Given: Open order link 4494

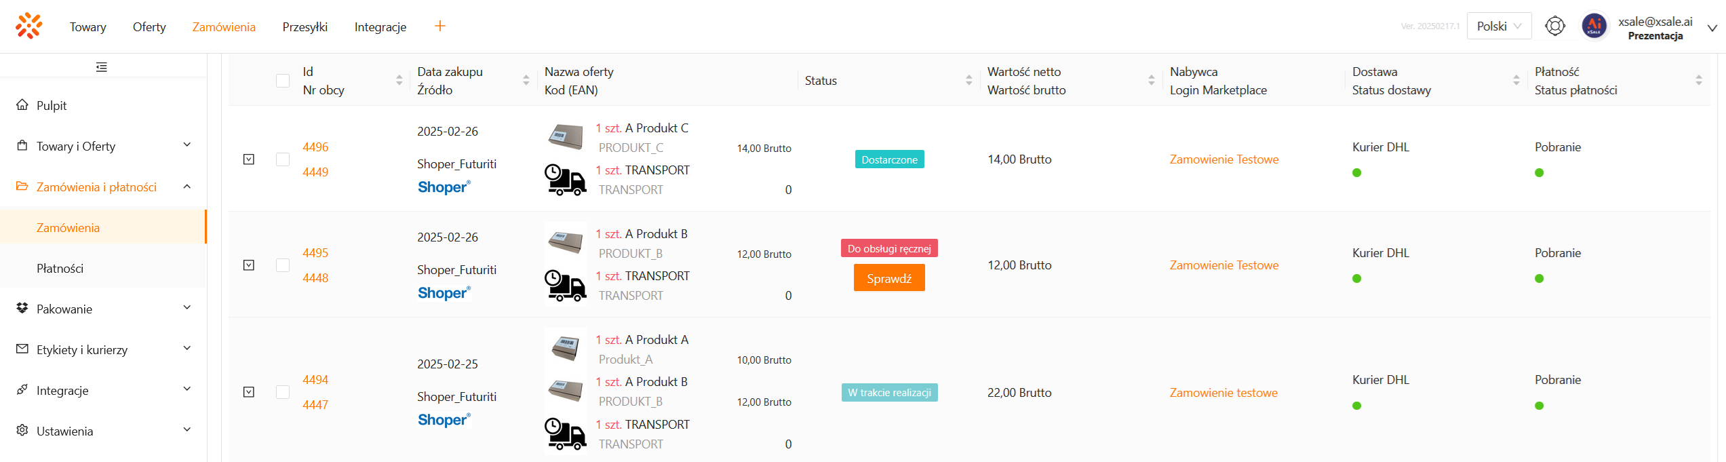Looking at the screenshot, I should coord(315,380).
